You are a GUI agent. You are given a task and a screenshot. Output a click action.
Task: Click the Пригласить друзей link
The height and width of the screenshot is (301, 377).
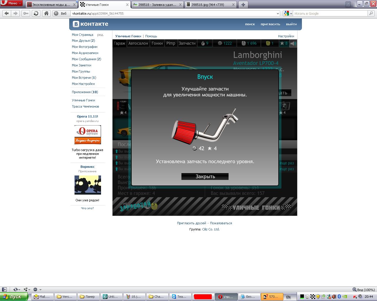(191, 223)
